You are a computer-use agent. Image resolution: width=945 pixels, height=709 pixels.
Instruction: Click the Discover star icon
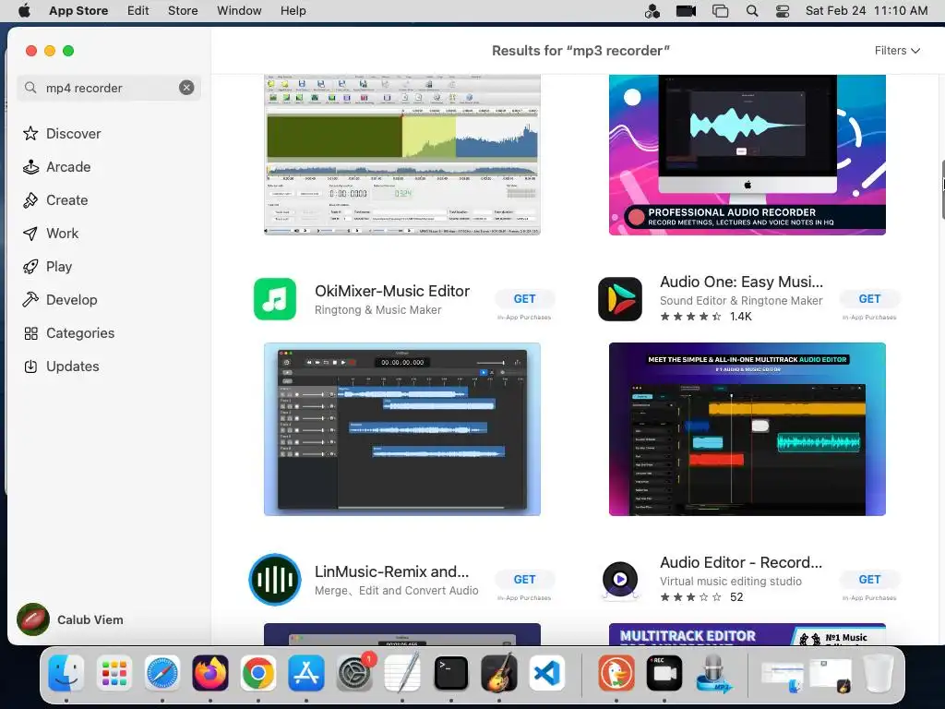coord(30,133)
